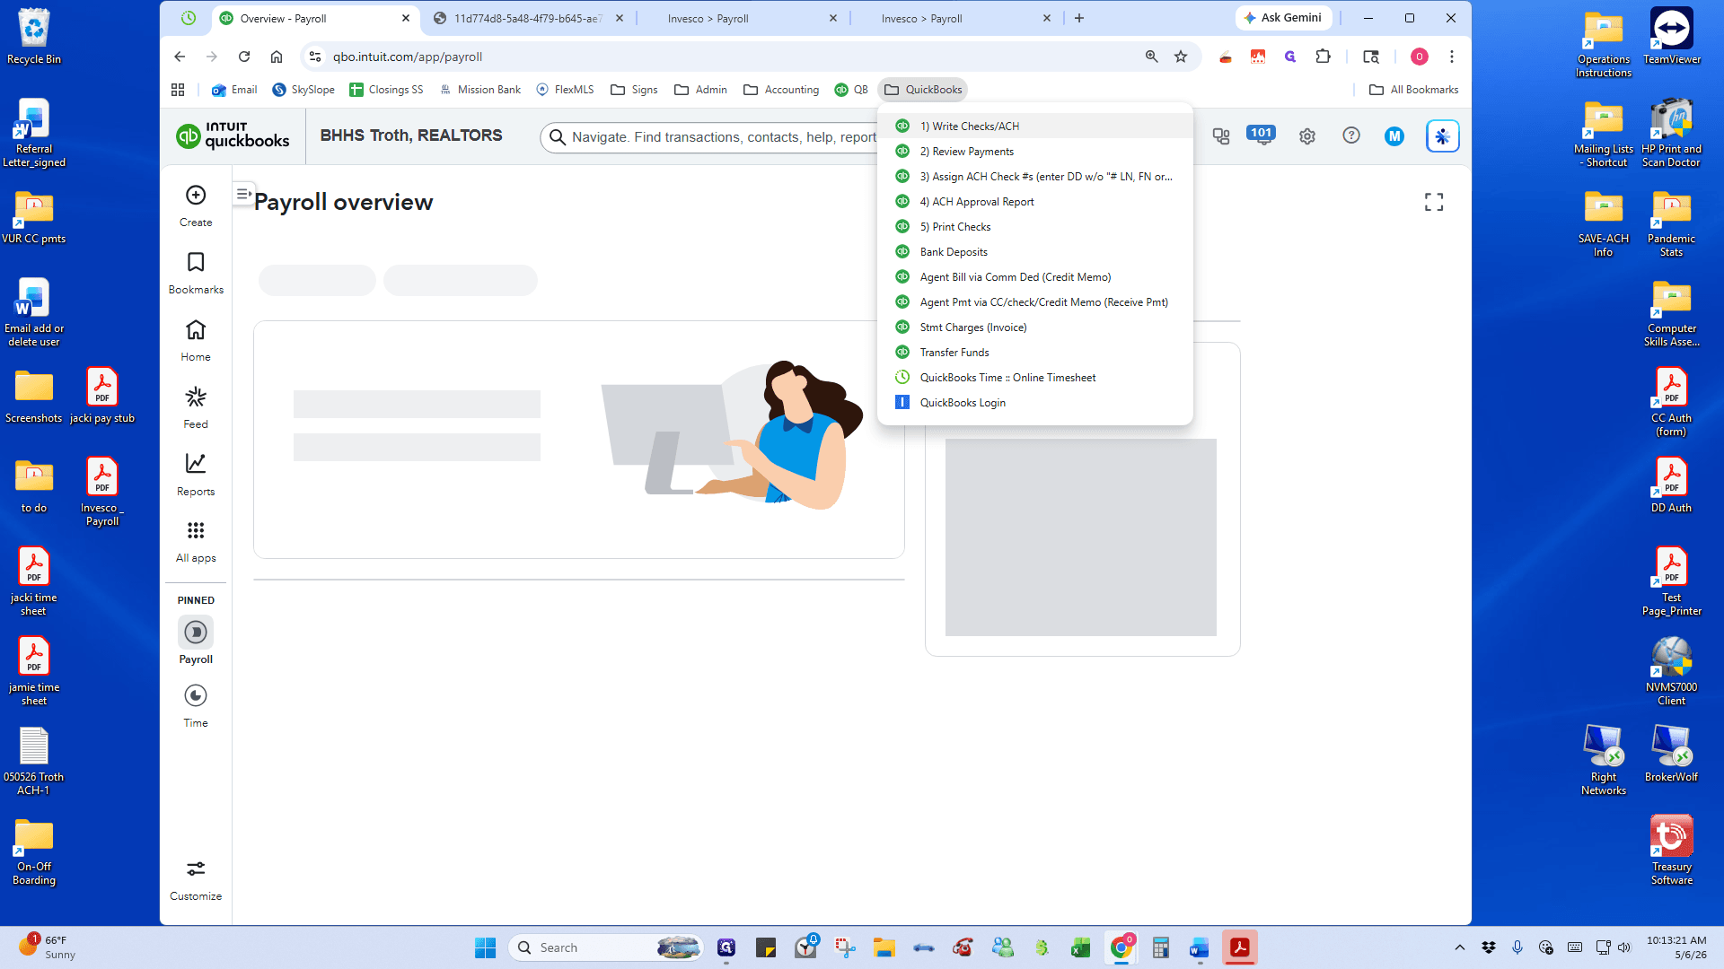
Task: Open the M user profile avatar
Action: click(1394, 136)
